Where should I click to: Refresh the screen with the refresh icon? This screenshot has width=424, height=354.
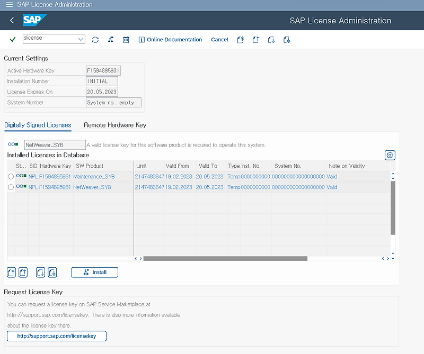pyautogui.click(x=95, y=39)
